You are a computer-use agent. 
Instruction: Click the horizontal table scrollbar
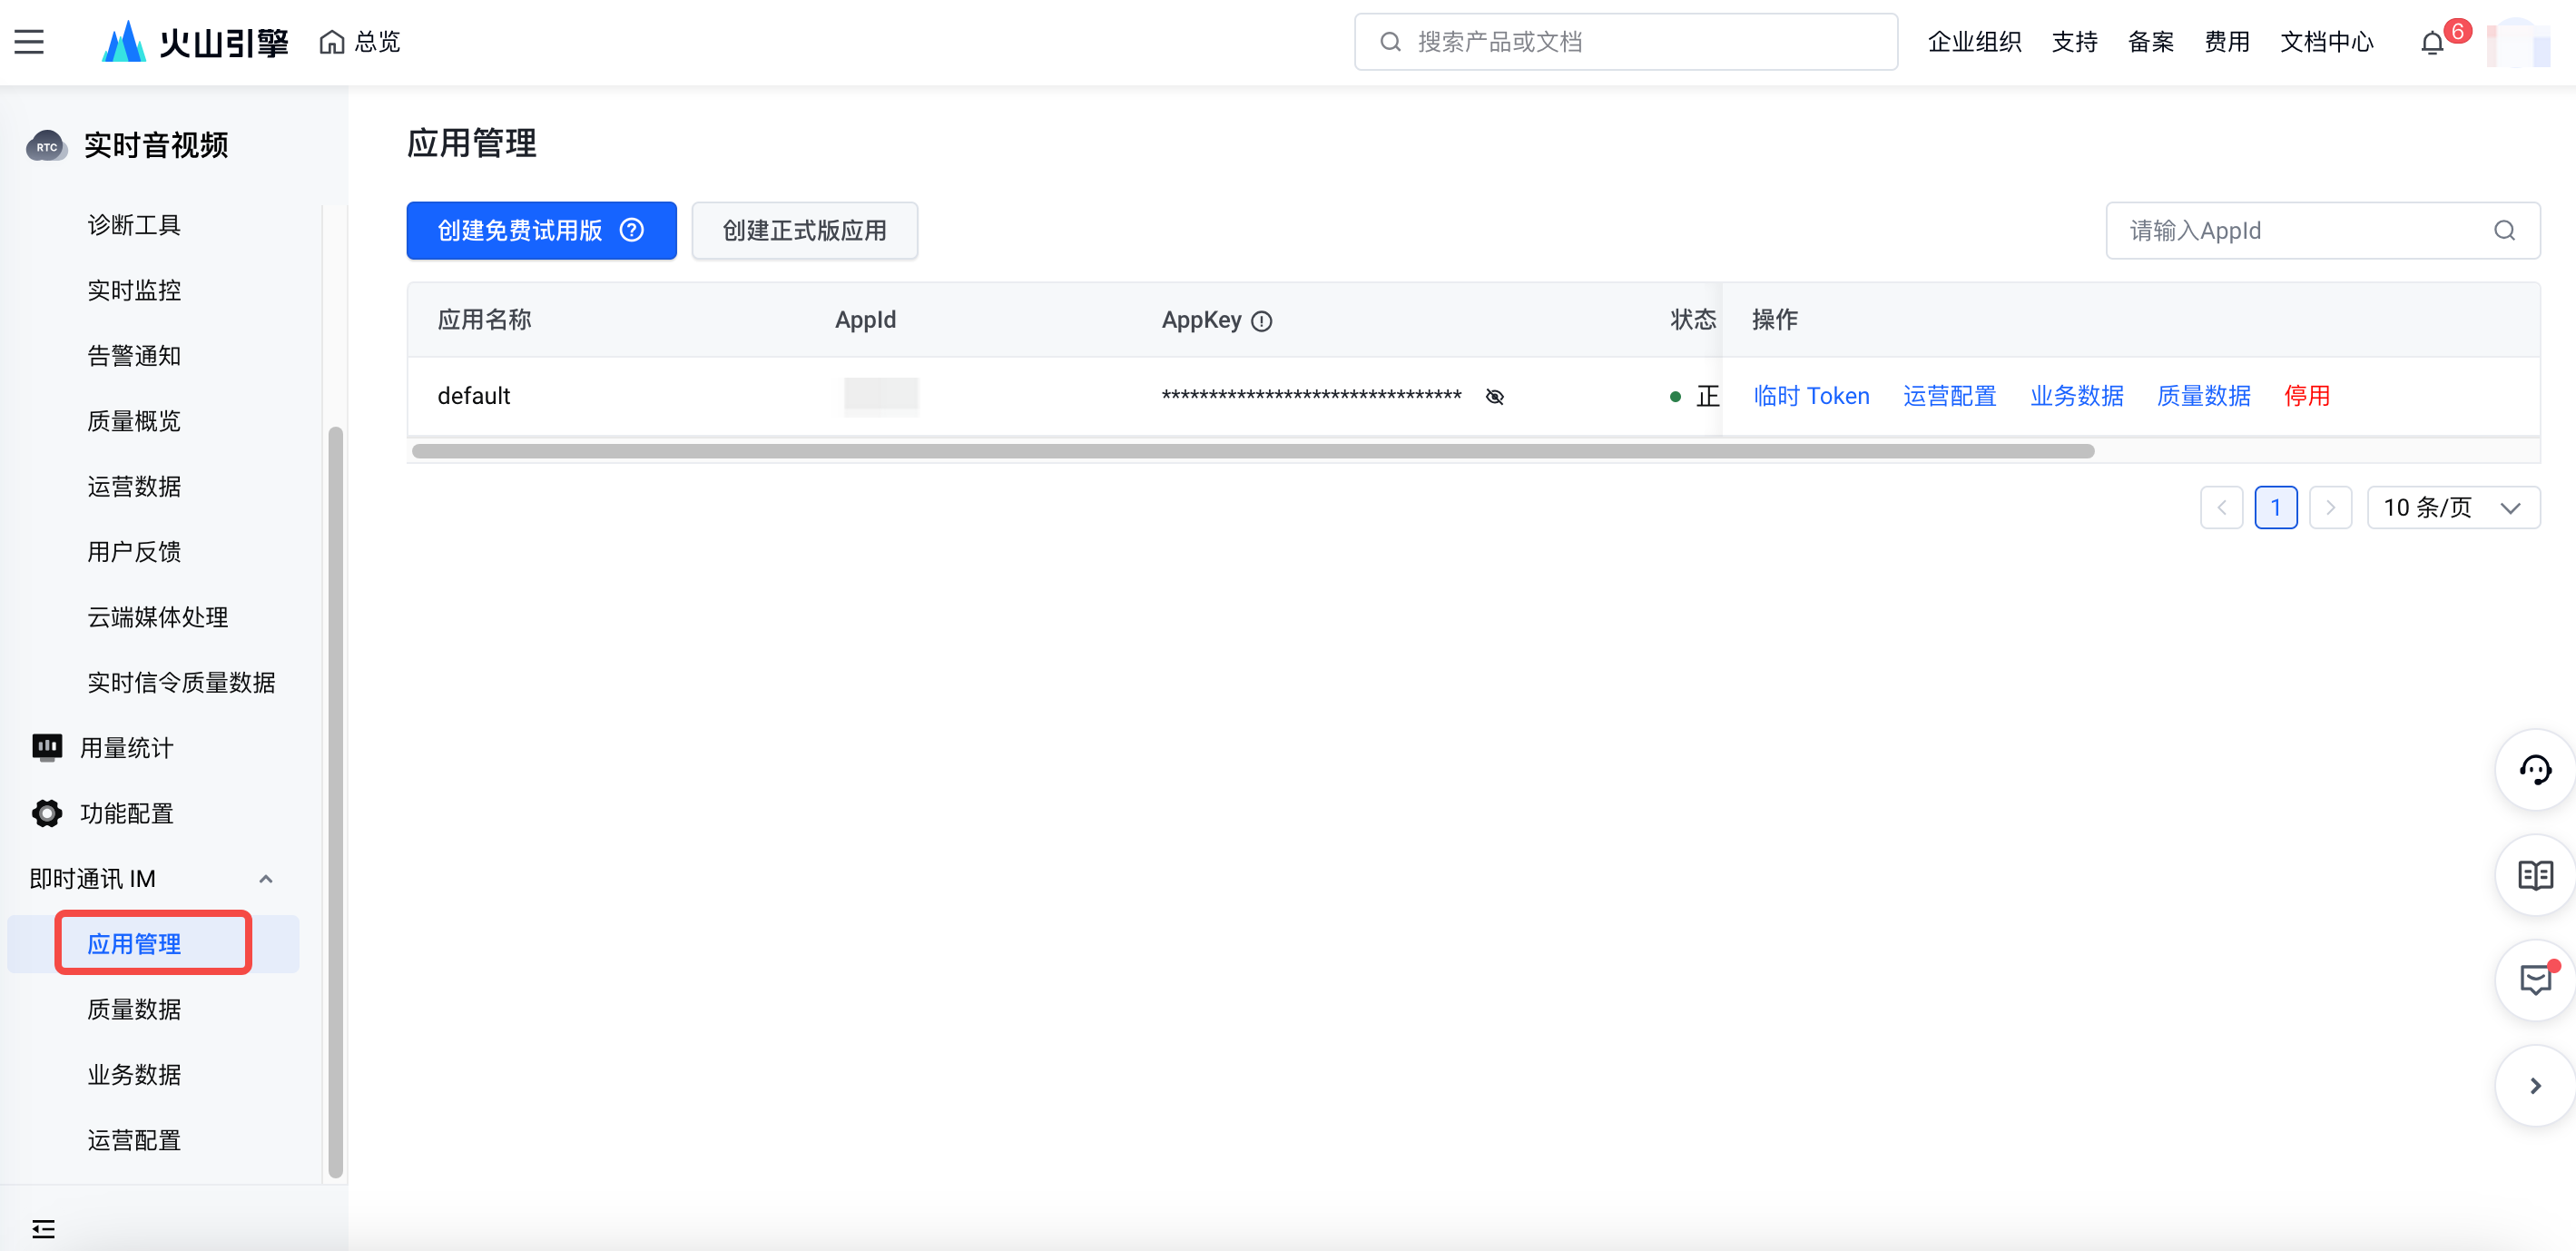(x=1253, y=452)
